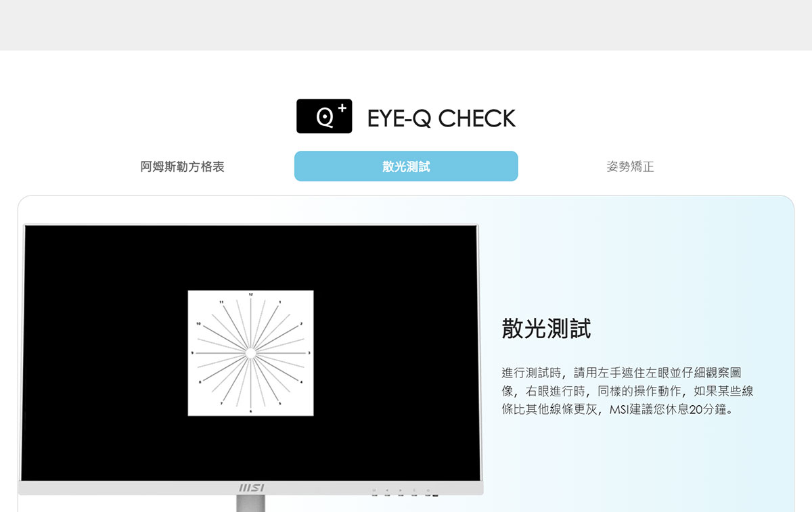Click the EYE-Q CHECK title text
This screenshot has width=812, height=512.
click(441, 118)
